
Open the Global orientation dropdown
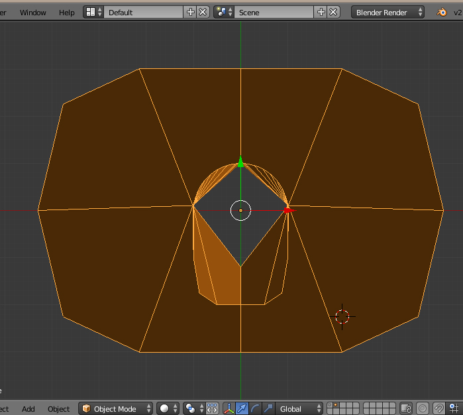click(299, 408)
